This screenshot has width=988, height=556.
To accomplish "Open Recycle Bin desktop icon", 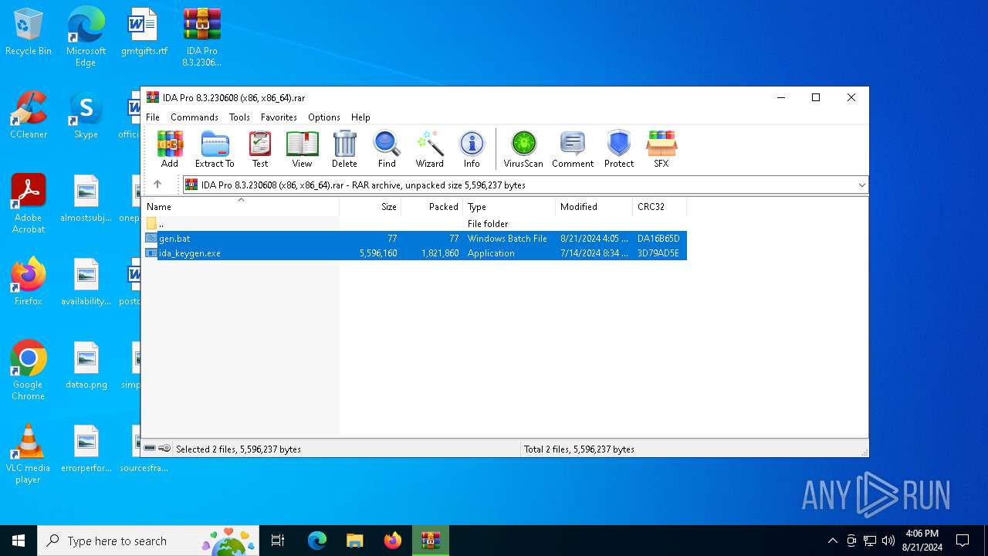I will coord(29,32).
